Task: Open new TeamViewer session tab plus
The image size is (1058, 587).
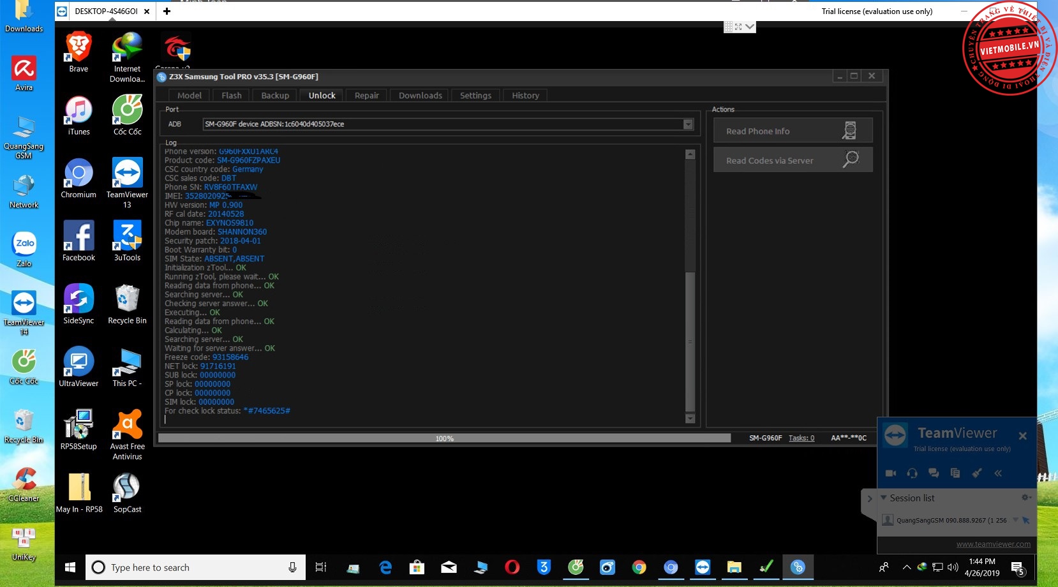Action: (167, 11)
